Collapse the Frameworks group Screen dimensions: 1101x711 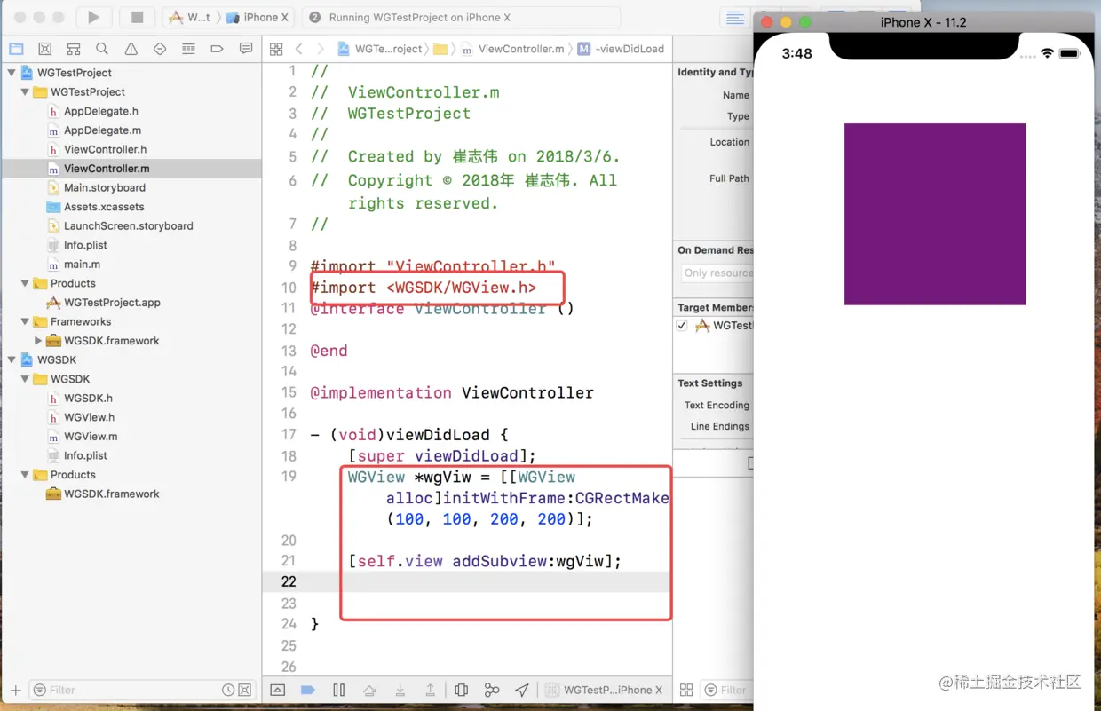coord(25,322)
